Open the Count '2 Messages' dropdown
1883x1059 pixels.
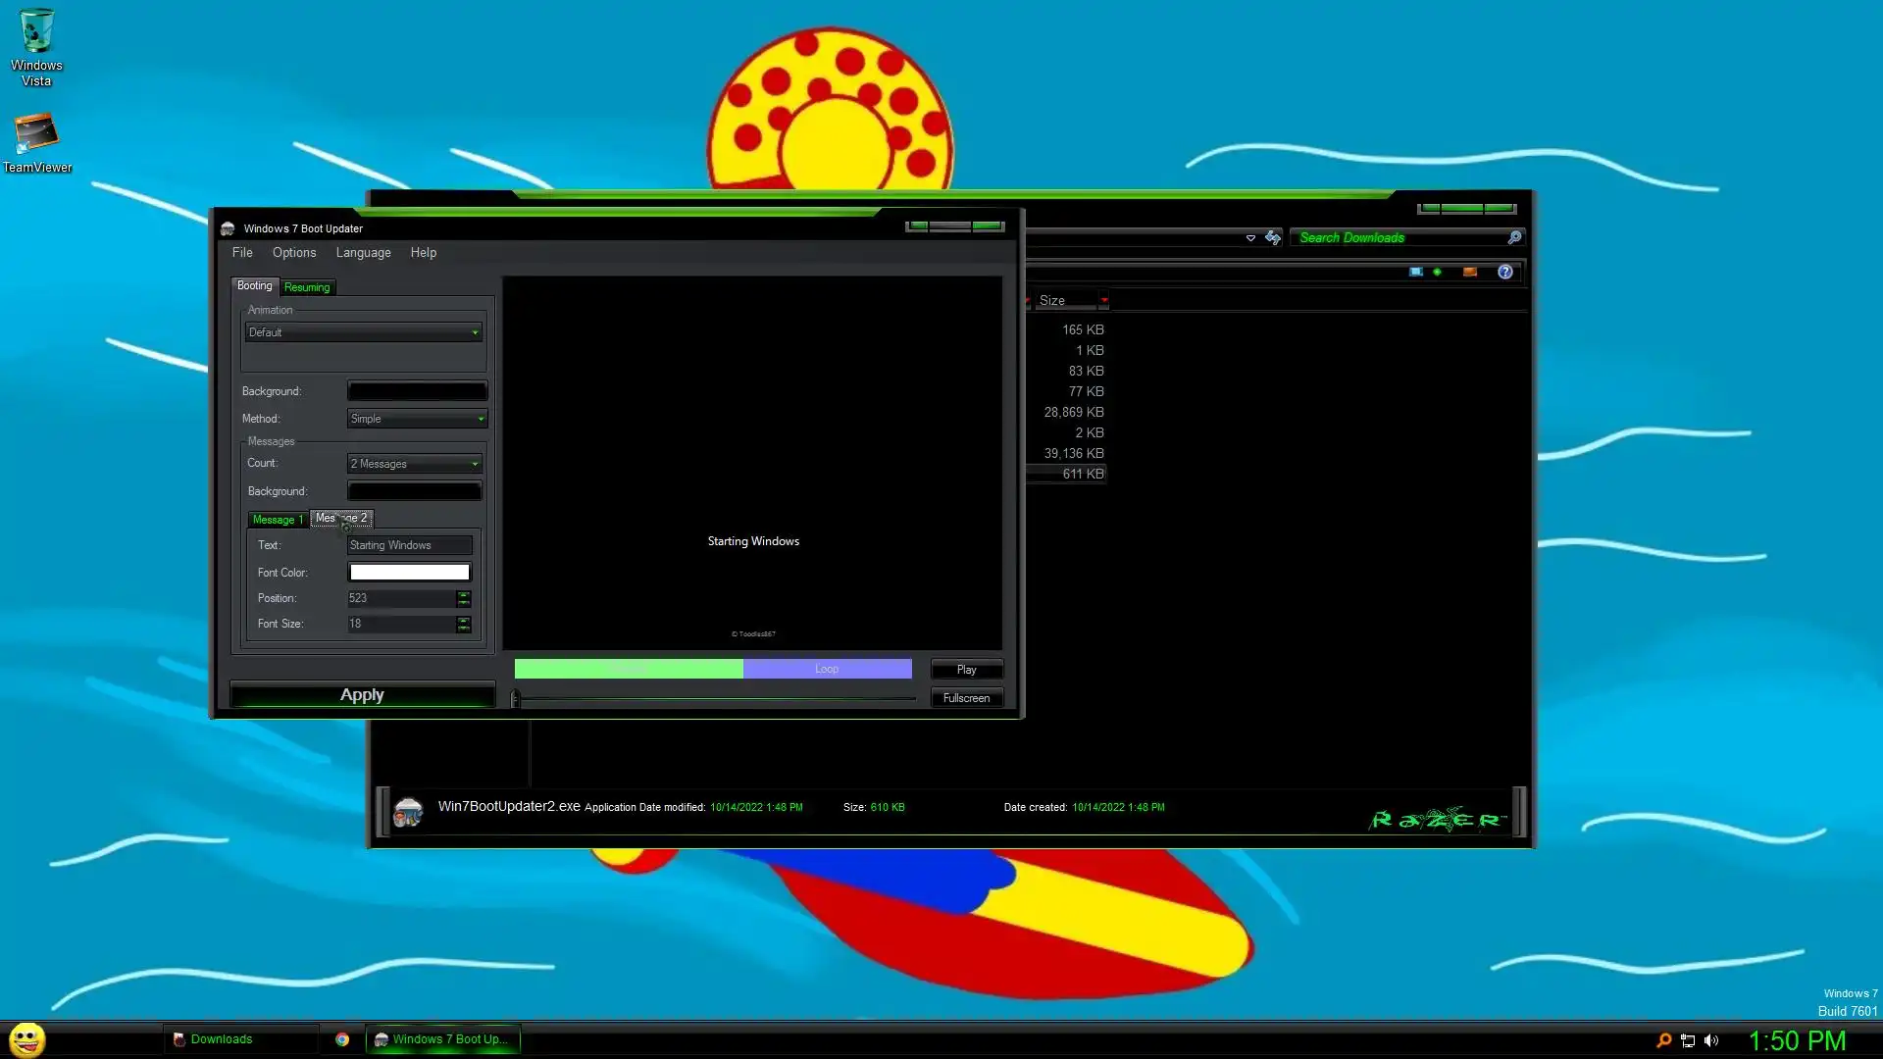(415, 464)
